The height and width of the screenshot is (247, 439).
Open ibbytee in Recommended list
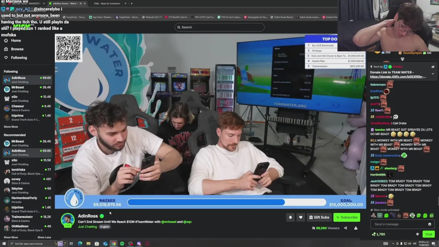(27, 190)
